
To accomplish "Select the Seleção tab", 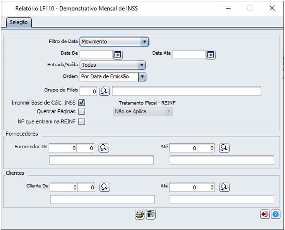I will (x=19, y=22).
